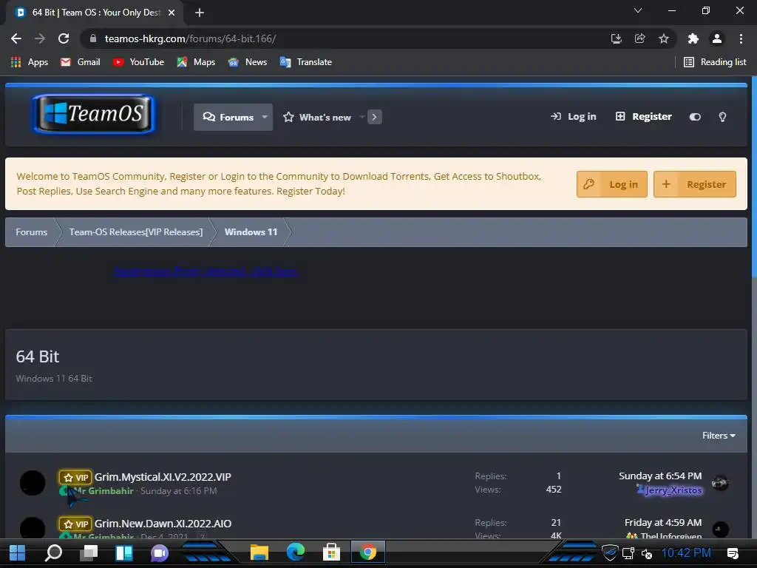The image size is (757, 568).
Task: Open the Reading list
Action: point(715,62)
